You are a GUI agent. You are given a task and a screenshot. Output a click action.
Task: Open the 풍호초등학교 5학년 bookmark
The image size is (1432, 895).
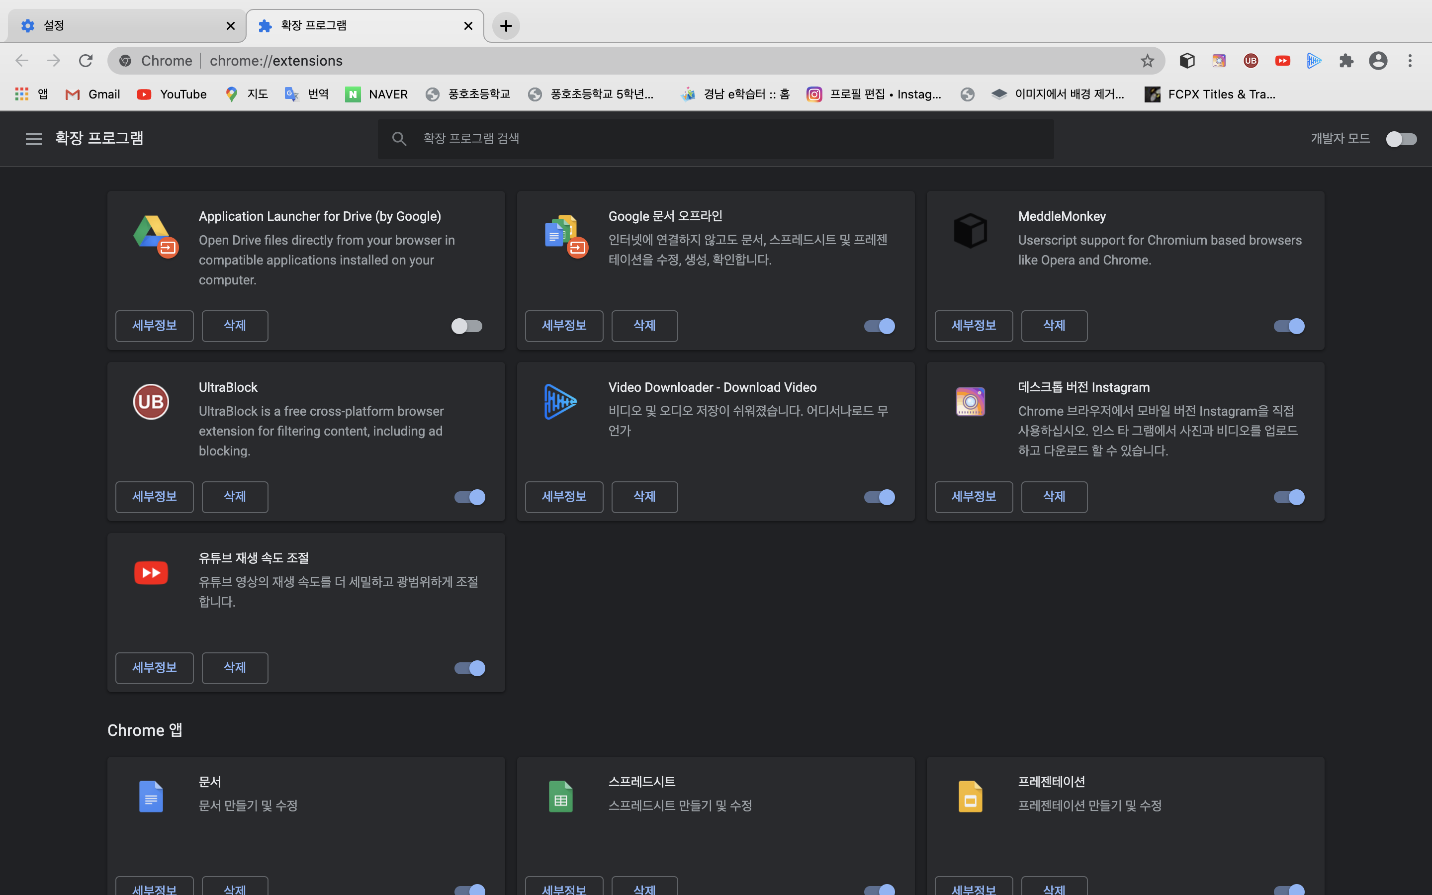click(591, 94)
